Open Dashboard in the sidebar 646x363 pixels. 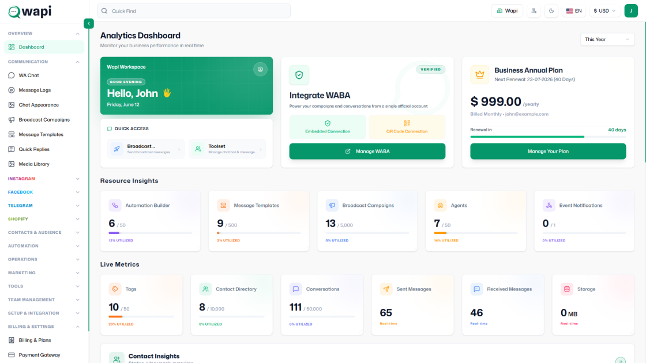click(44, 47)
